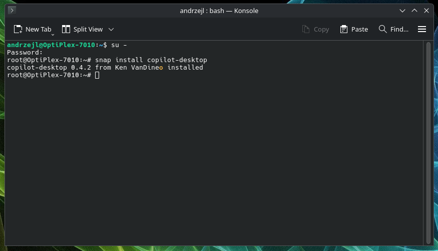Click the orange verified star after Ken VanDine
Screen dimensions: 438x251
(x=161, y=68)
